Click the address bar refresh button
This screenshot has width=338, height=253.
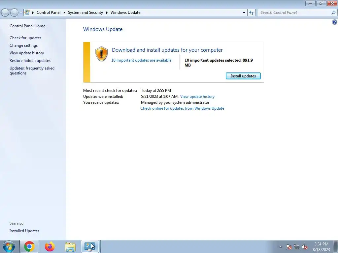tap(252, 13)
